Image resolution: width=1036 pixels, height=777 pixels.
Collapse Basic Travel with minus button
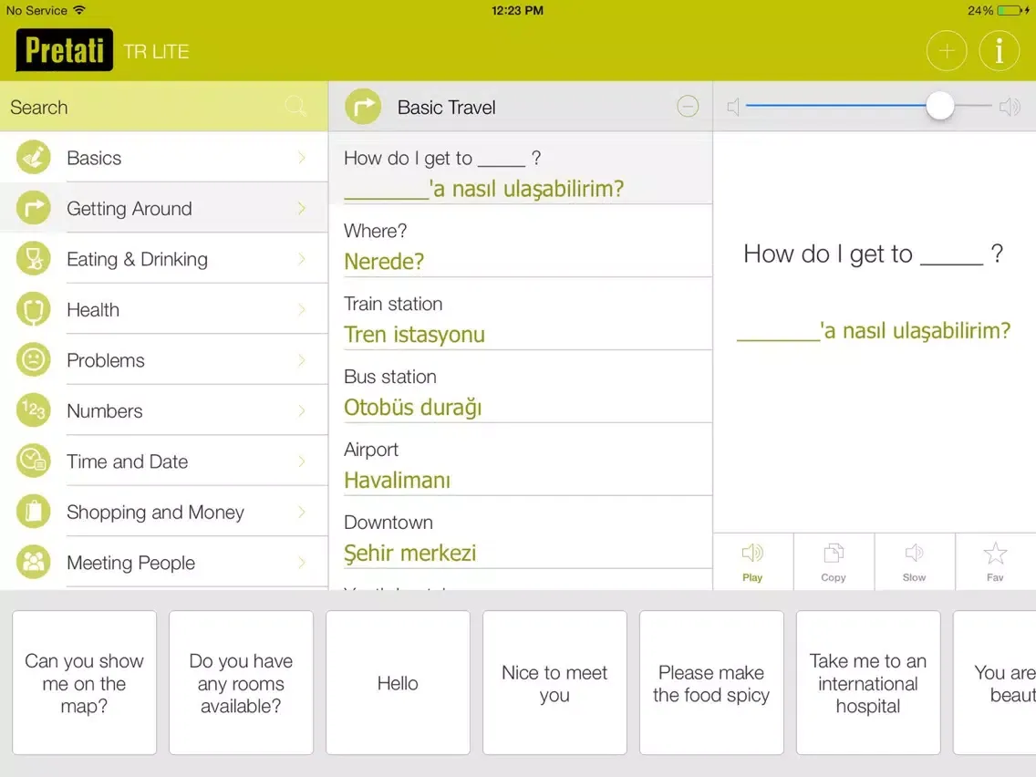coord(687,107)
